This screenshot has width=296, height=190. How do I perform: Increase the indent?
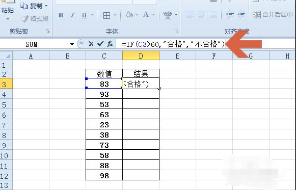pyautogui.click(x=241, y=15)
